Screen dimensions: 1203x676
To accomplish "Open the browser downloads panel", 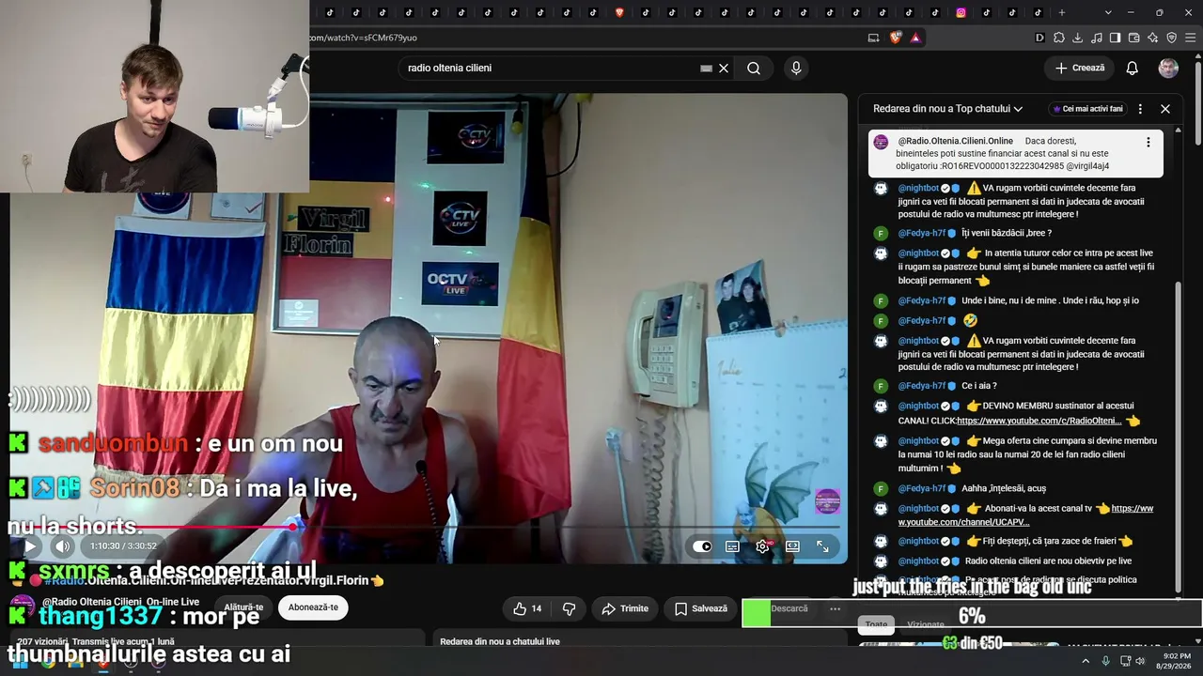I will pyautogui.click(x=1078, y=38).
